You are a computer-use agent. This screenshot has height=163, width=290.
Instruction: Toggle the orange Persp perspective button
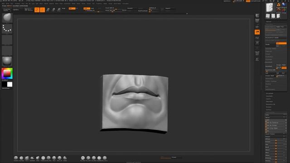click(x=257, y=32)
